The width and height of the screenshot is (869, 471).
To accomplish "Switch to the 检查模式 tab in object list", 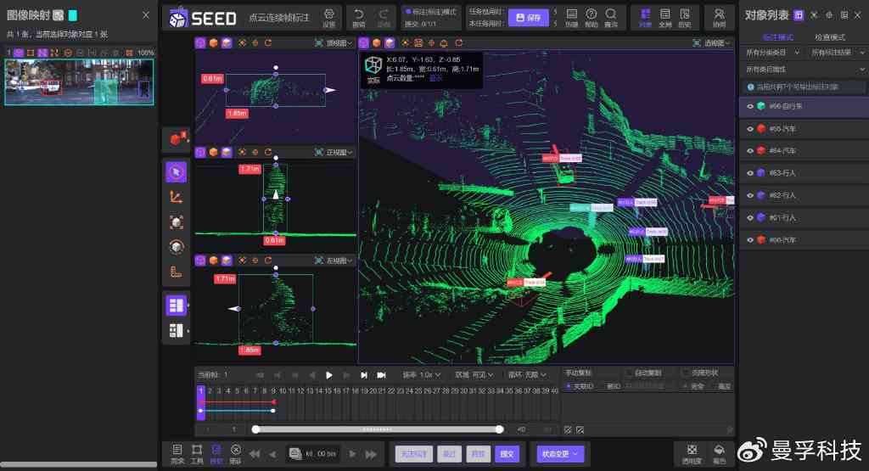I will pos(830,37).
